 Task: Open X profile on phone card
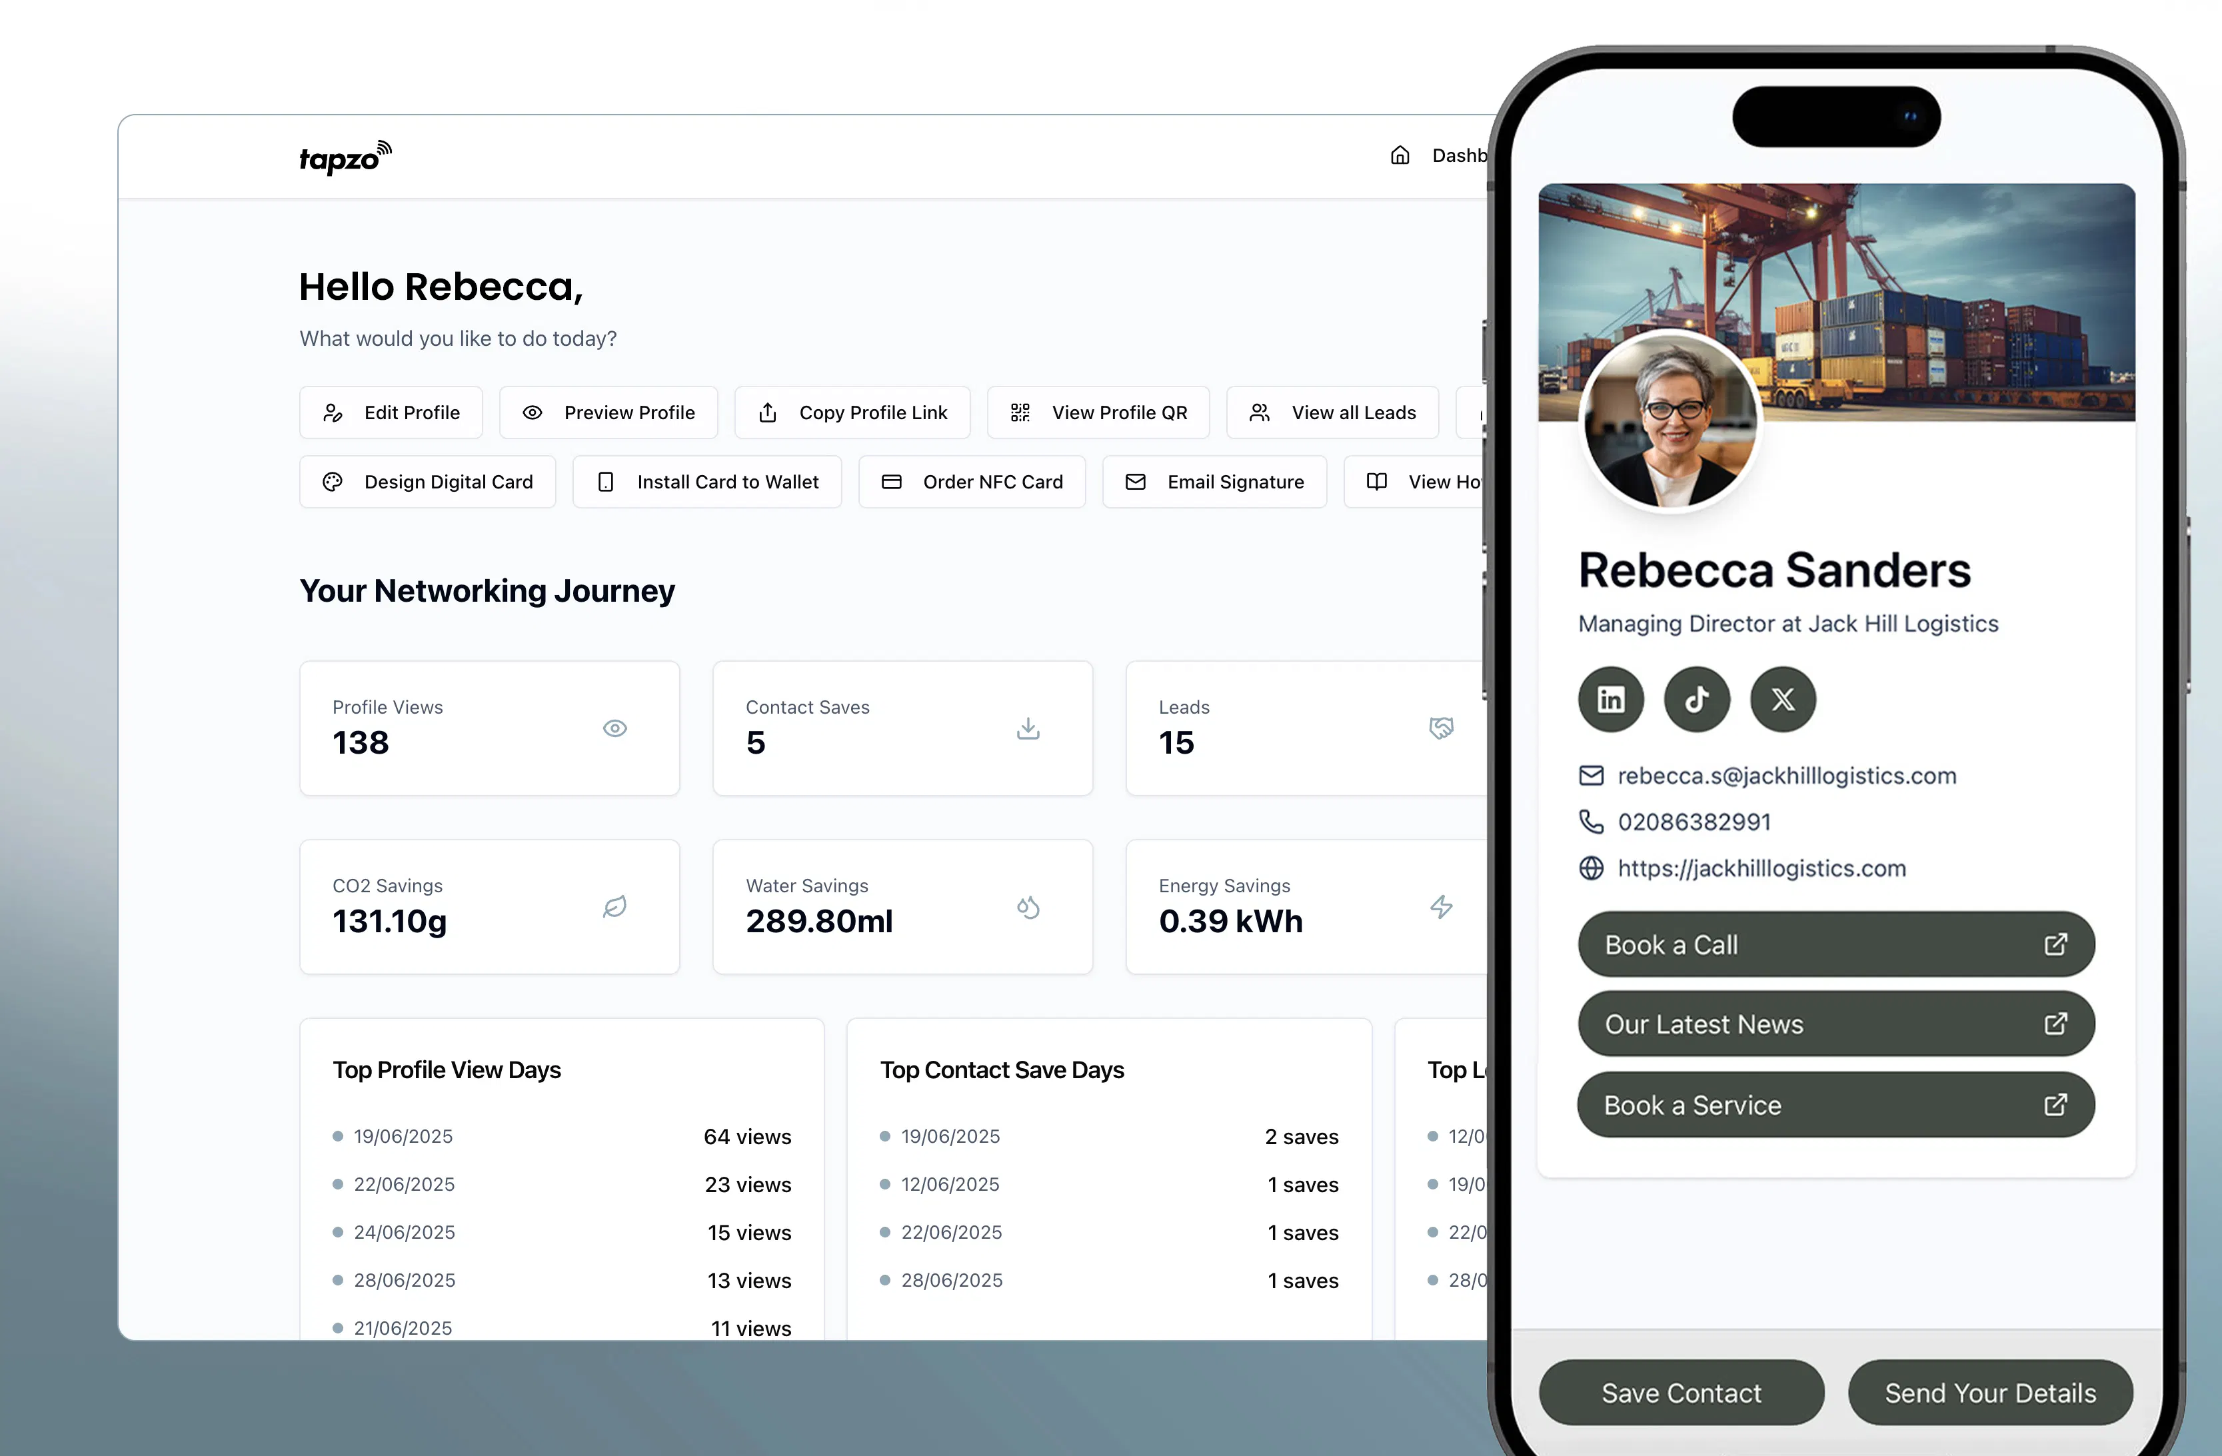tap(1782, 699)
